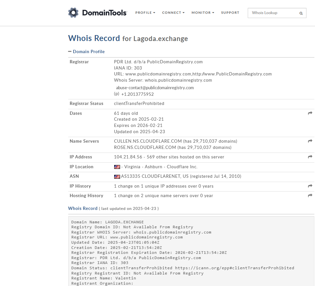Open the Profile dropdown menu
The image size is (315, 286).
pos(145,13)
